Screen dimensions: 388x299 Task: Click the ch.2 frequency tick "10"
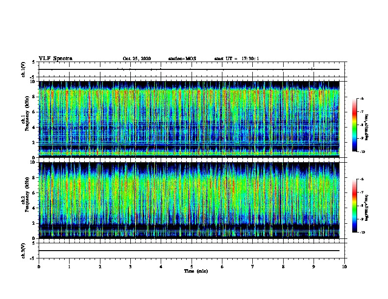(33, 162)
